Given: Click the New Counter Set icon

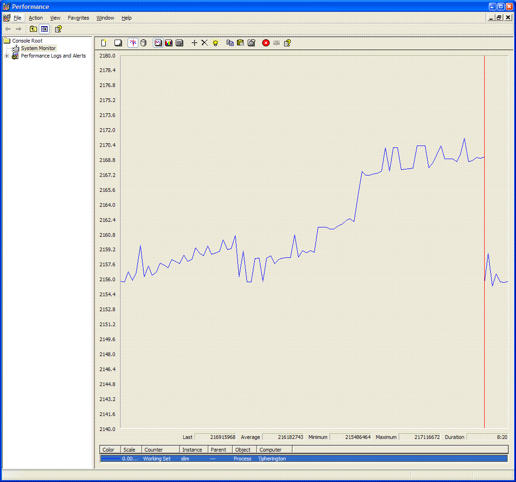Looking at the screenshot, I should (x=104, y=43).
